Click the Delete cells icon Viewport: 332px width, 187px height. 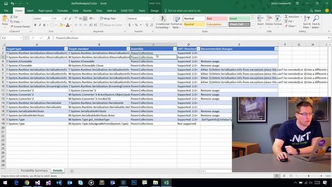[269, 19]
